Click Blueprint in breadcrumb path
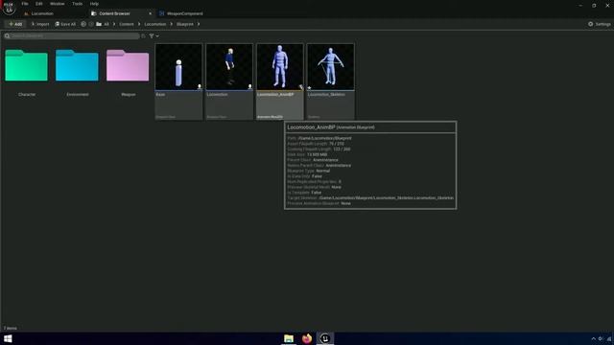The width and height of the screenshot is (614, 345). (x=185, y=24)
